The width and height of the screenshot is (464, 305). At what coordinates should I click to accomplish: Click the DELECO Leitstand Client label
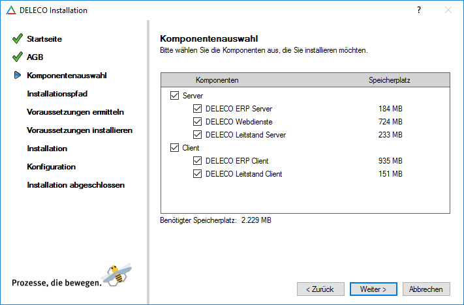coord(244,174)
